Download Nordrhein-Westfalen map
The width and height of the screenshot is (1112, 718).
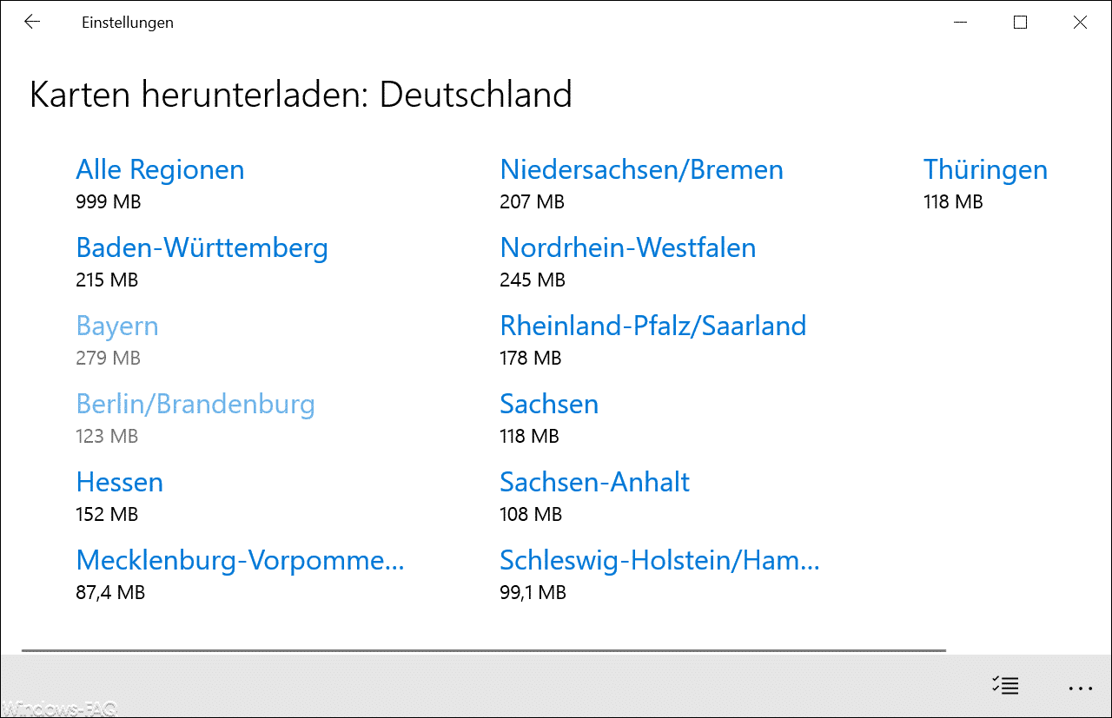pyautogui.click(x=628, y=247)
